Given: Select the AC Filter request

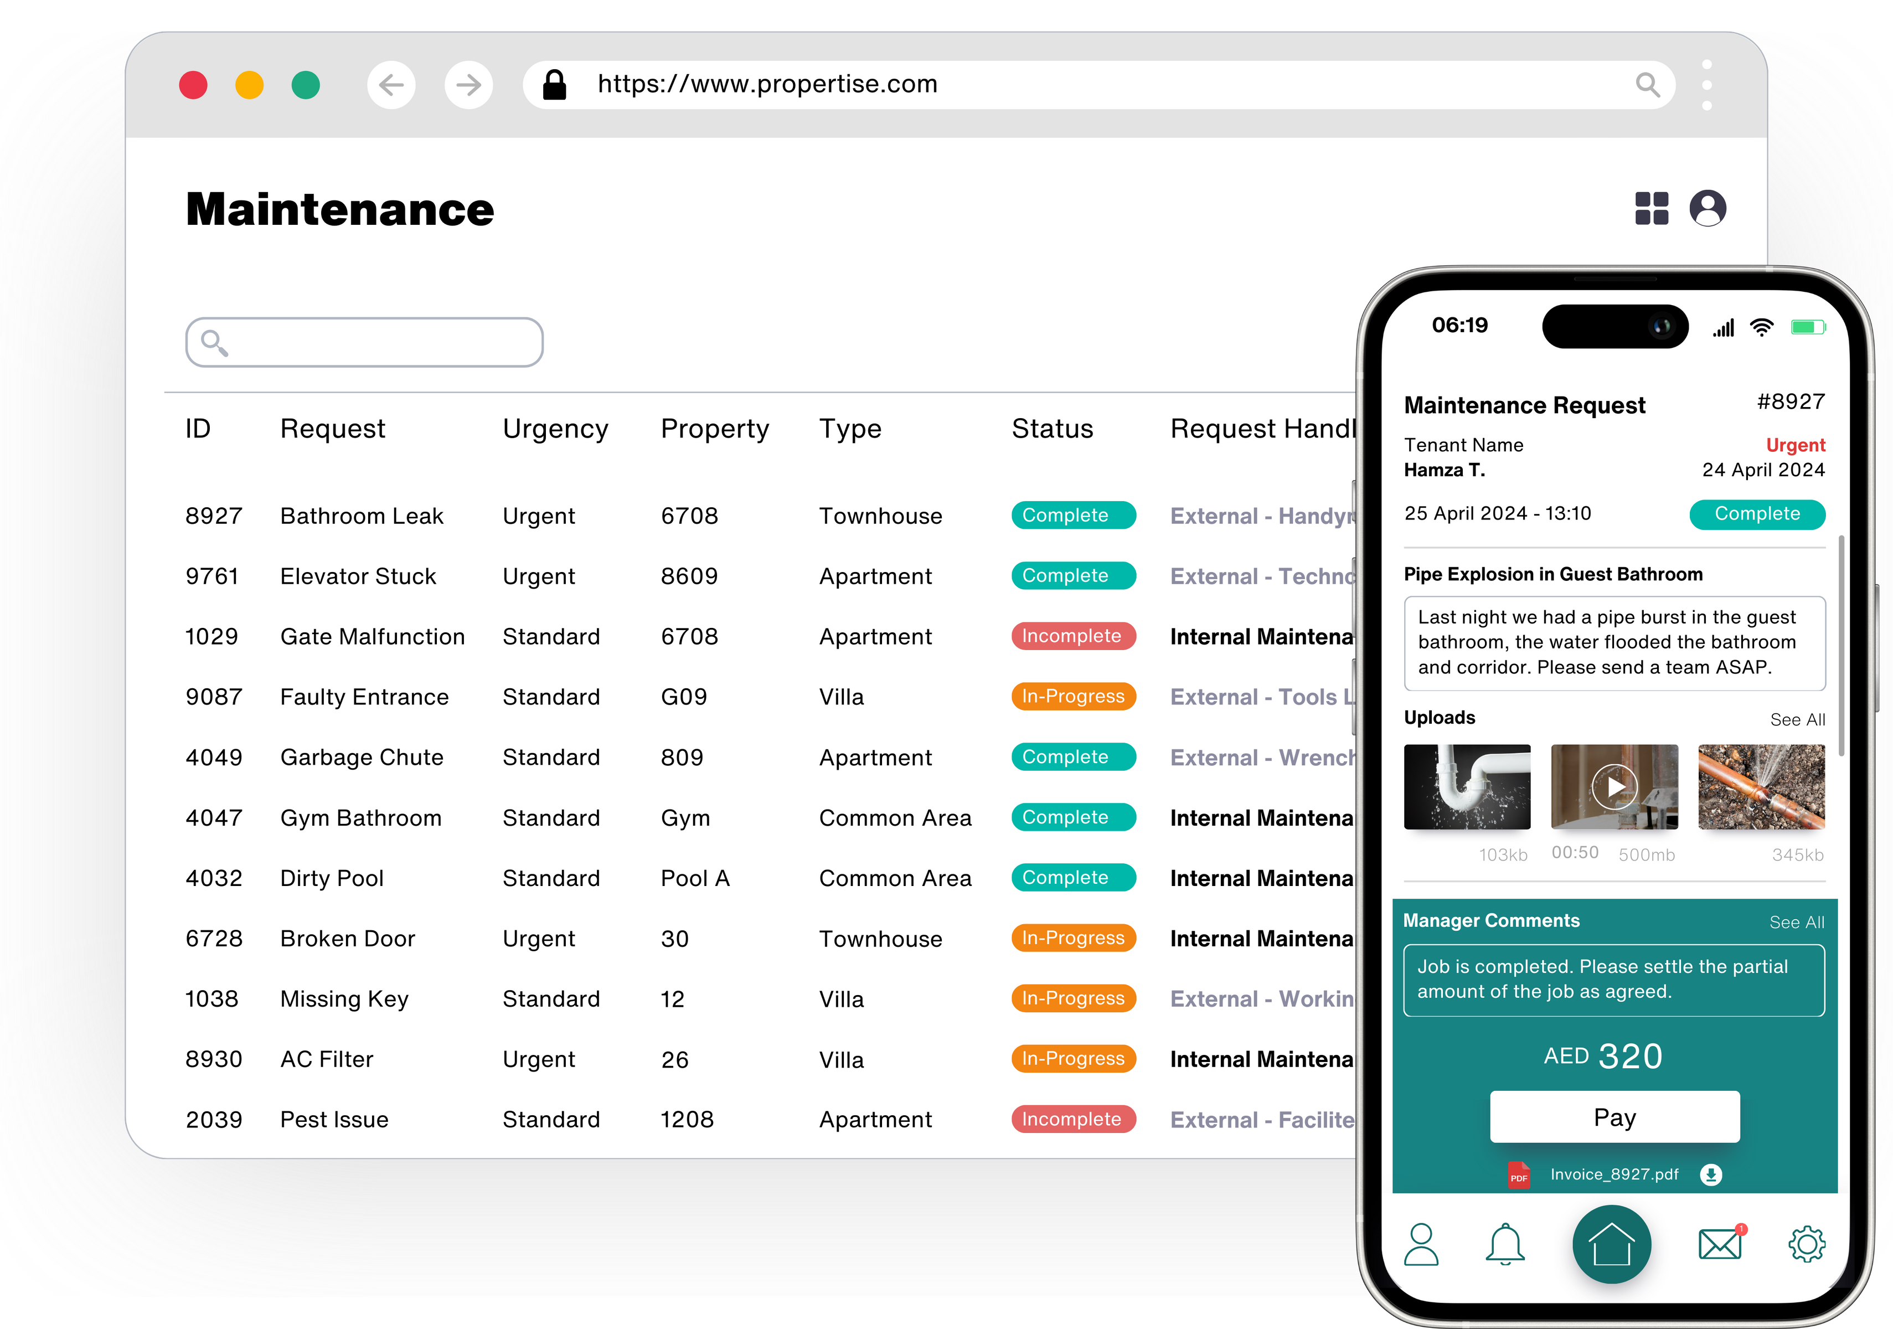Looking at the screenshot, I should [327, 1059].
